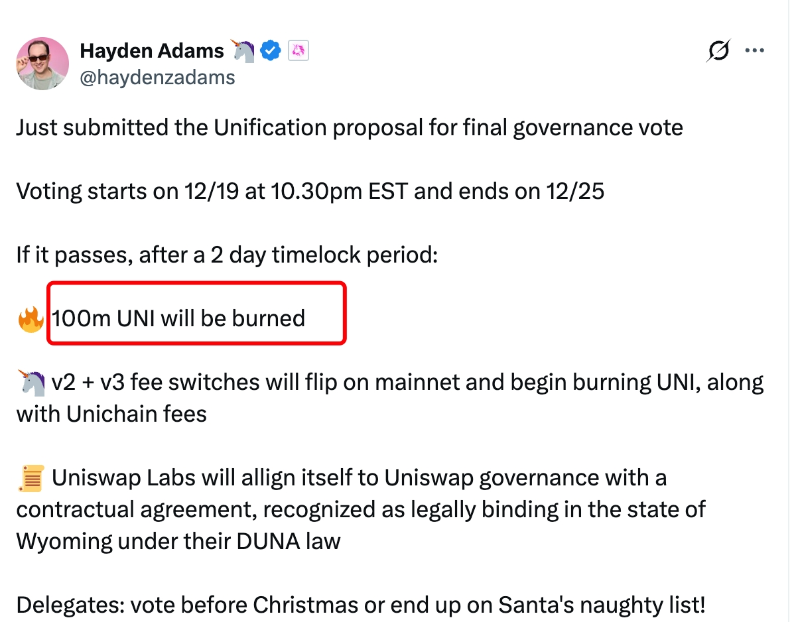796x622 pixels.
Task: Click the highlighted "100m UNI will be burned" text
Action: [179, 318]
